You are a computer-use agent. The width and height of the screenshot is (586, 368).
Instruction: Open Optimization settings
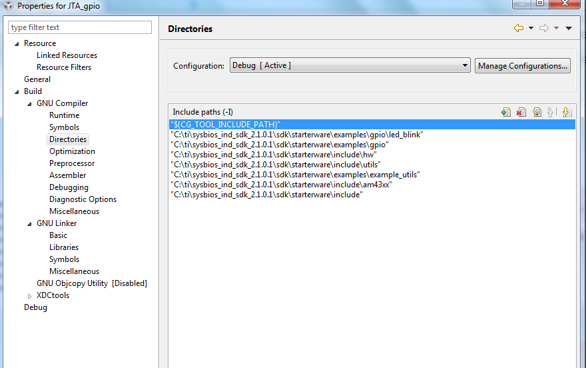point(72,151)
